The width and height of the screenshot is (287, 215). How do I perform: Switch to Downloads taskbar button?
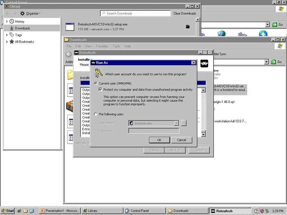point(187,211)
